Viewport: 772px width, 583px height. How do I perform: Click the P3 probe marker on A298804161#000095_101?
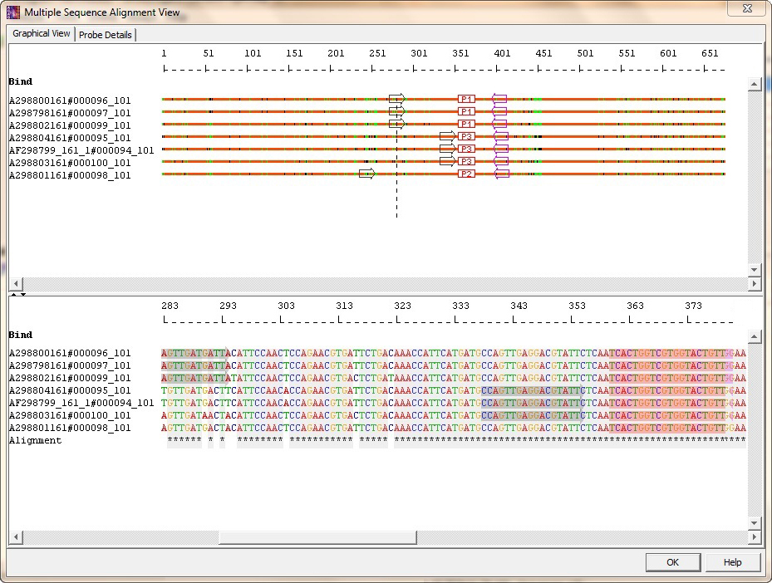click(466, 136)
